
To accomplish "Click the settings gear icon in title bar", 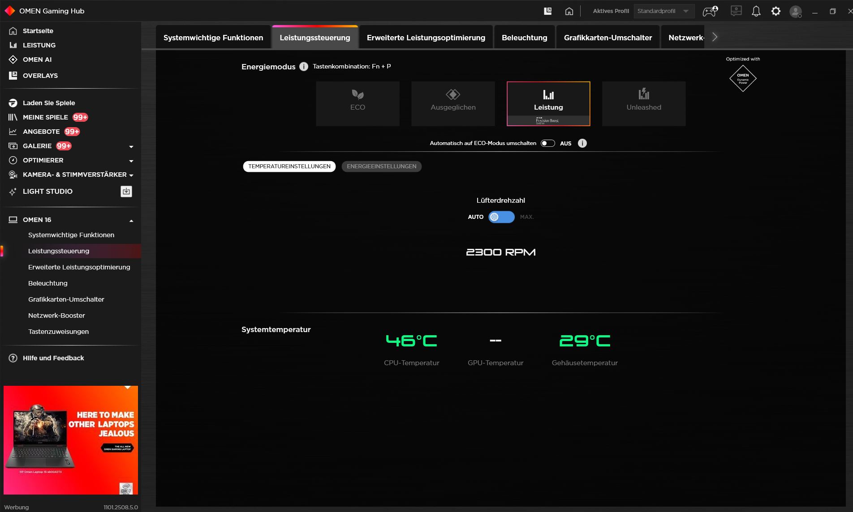I will pos(775,11).
